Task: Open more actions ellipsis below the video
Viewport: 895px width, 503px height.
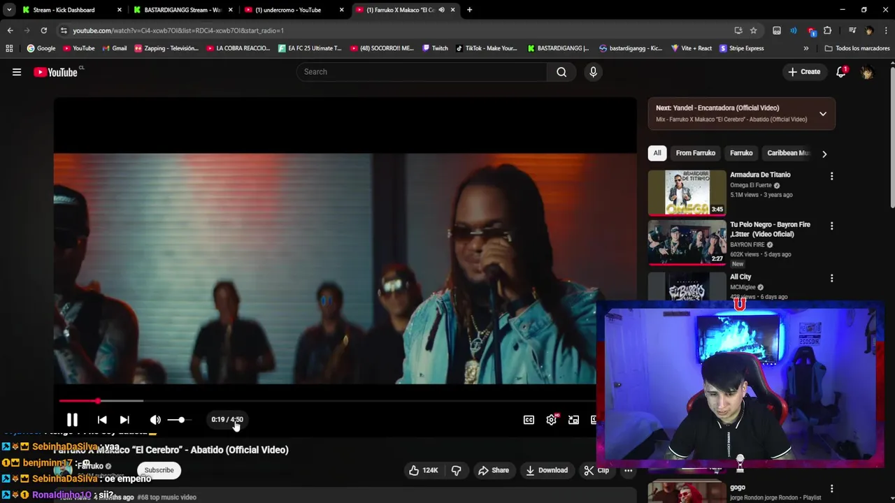Action: pyautogui.click(x=628, y=470)
